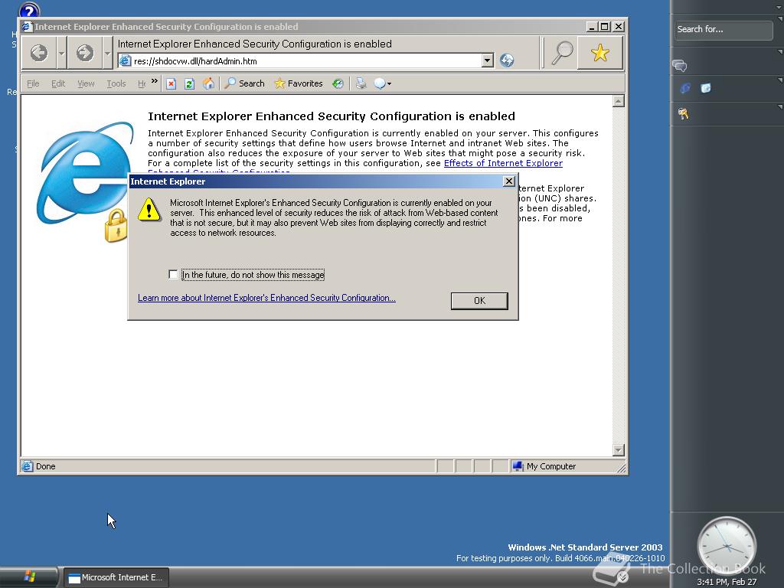Click OK in the Internet Explorer dialog
Viewport: 784px width, 588px height.
coord(479,300)
